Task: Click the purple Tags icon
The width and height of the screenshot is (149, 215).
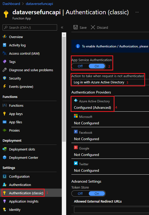Action: [x=4, y=62]
